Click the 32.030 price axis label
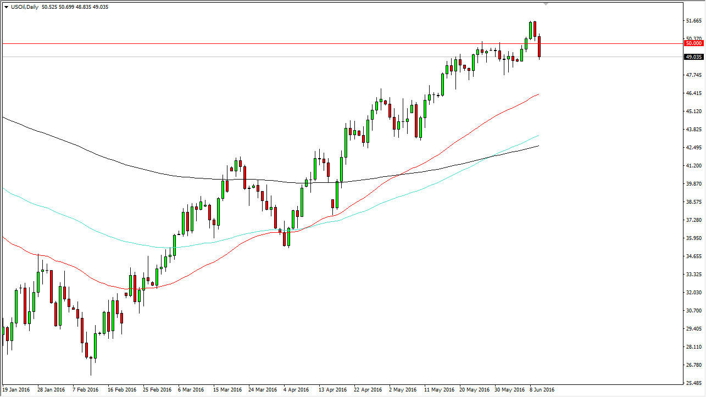Image resolution: width=706 pixels, height=397 pixels. point(694,293)
